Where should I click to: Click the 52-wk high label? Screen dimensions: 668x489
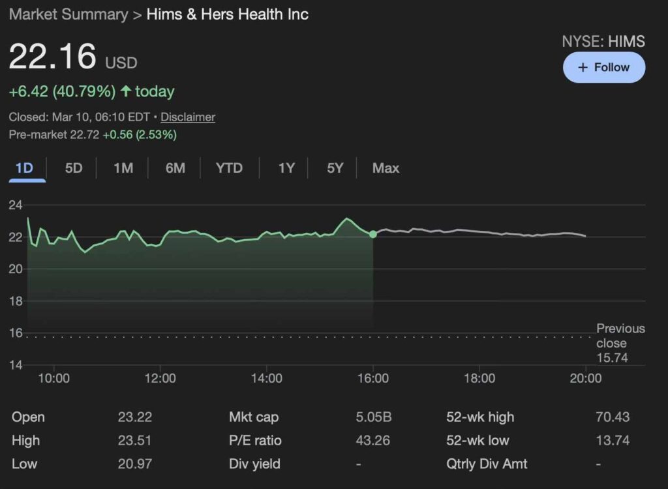[x=480, y=417]
